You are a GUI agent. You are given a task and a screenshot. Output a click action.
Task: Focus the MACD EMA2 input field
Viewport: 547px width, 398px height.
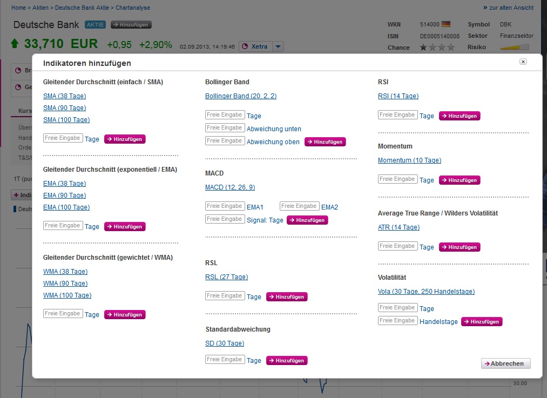pyautogui.click(x=300, y=206)
